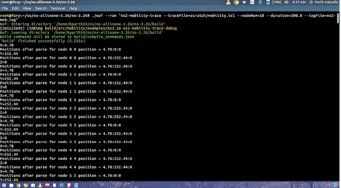The height and width of the screenshot is (188, 341).
Task: Click the 'Waf: Entering directory' line
Action: pyautogui.click(x=83, y=24)
